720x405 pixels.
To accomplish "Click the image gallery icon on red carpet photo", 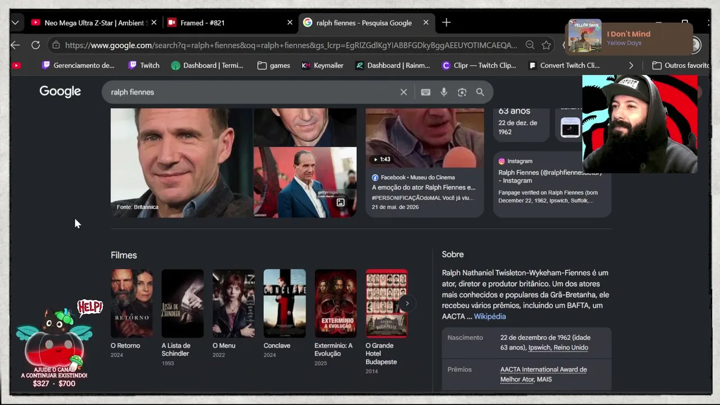I will pos(340,202).
